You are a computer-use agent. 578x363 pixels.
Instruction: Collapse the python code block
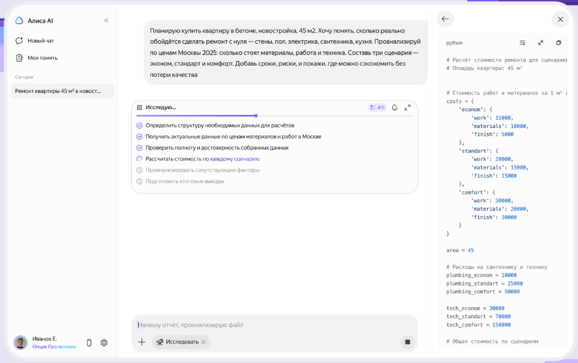pos(540,42)
